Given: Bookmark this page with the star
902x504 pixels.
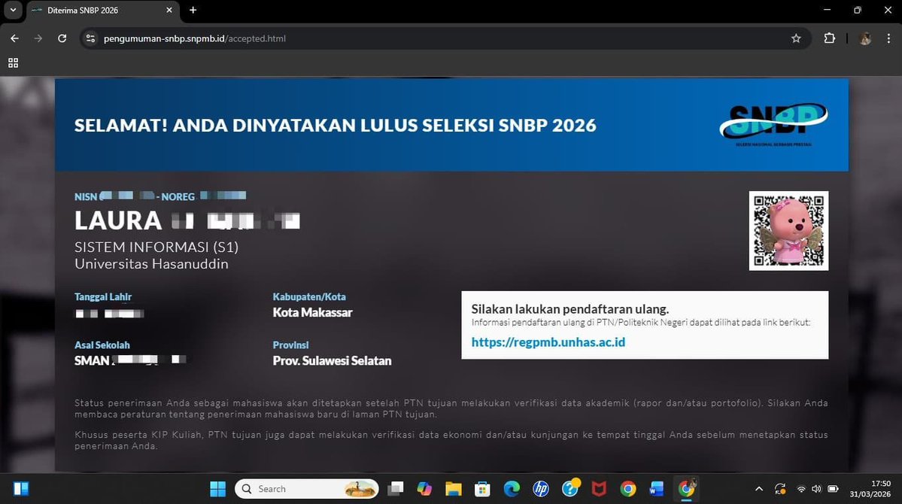Looking at the screenshot, I should (x=796, y=38).
